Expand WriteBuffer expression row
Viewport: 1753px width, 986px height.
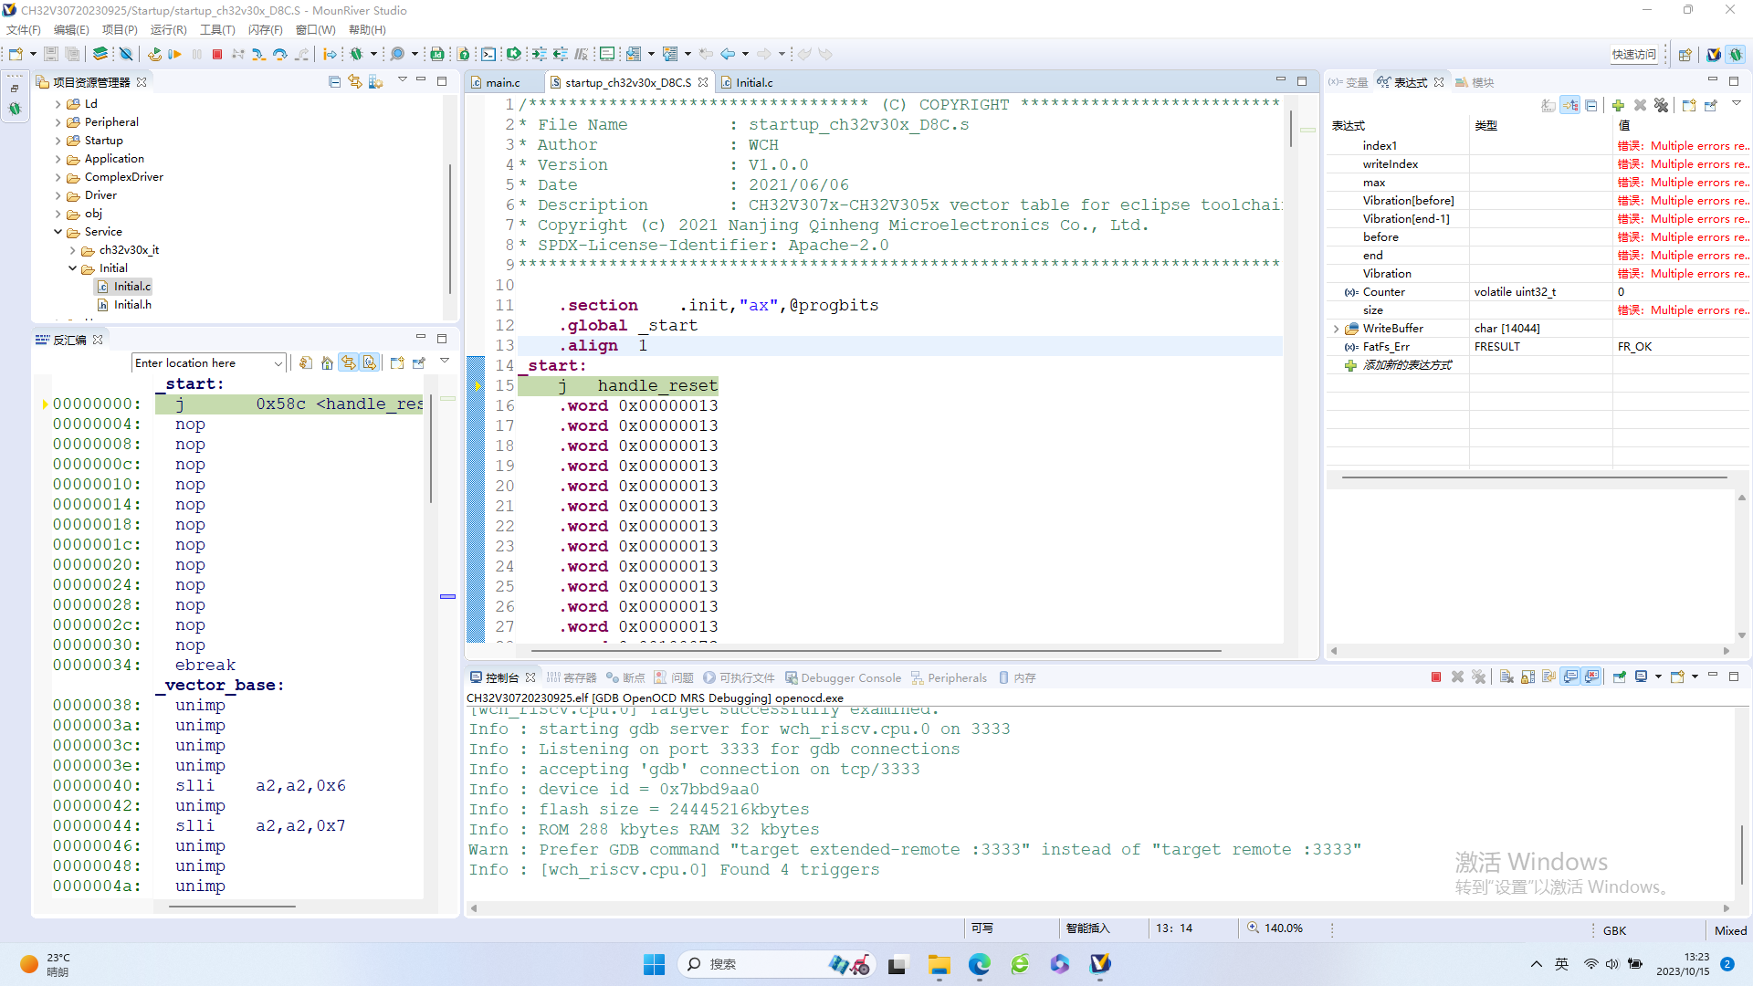1336,329
